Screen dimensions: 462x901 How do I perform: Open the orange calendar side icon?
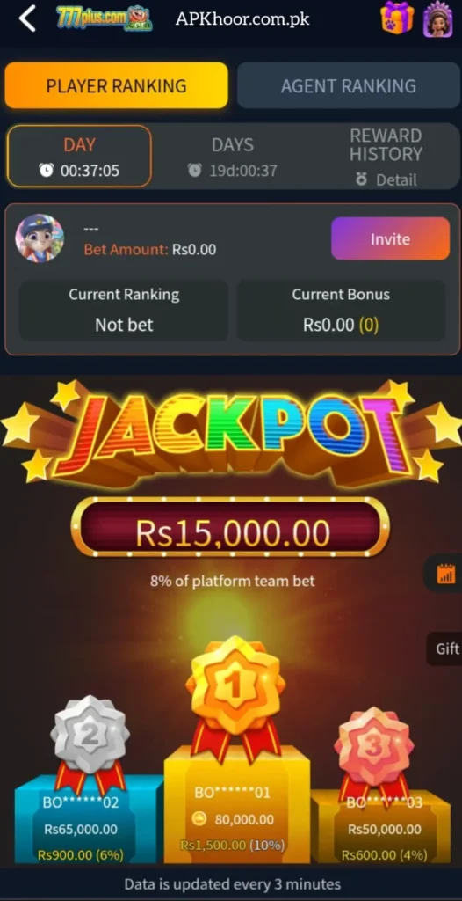coord(445,574)
